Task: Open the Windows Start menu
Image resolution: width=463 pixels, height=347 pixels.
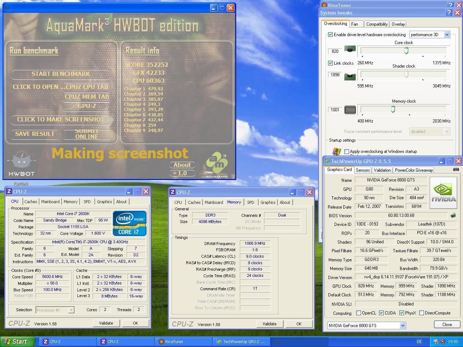Action: tap(17, 342)
